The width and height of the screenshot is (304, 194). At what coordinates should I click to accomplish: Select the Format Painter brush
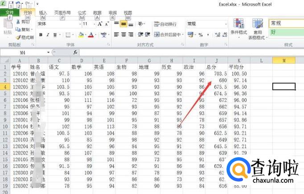(x=18, y=37)
